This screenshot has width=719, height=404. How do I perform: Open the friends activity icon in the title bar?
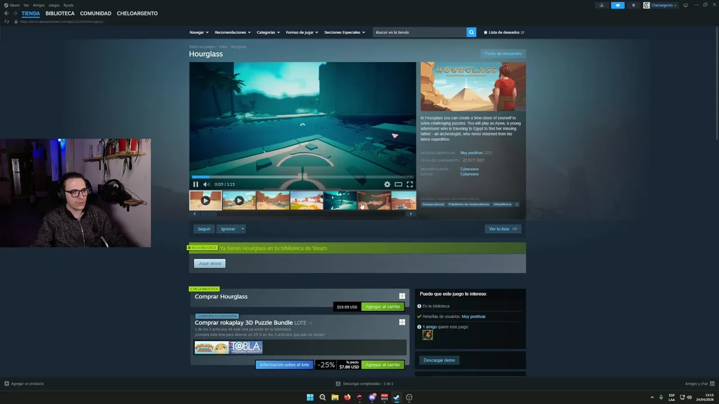tap(602, 5)
